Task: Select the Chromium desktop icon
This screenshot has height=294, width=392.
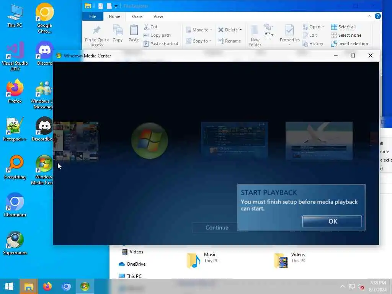Action: coord(15,205)
